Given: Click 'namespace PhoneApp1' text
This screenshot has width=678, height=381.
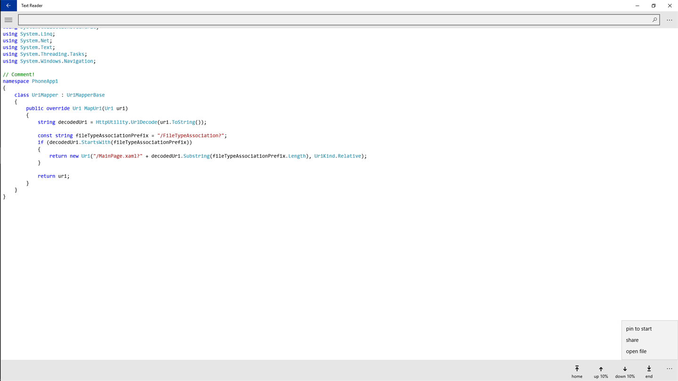Looking at the screenshot, I should [31, 81].
